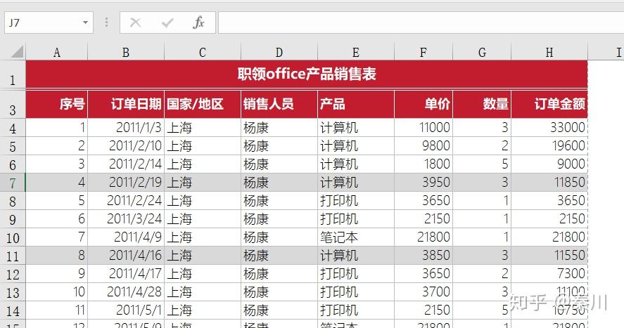Screen dimensions: 624x328
Task: Click the Insert Function fx icon
Action: [198, 22]
